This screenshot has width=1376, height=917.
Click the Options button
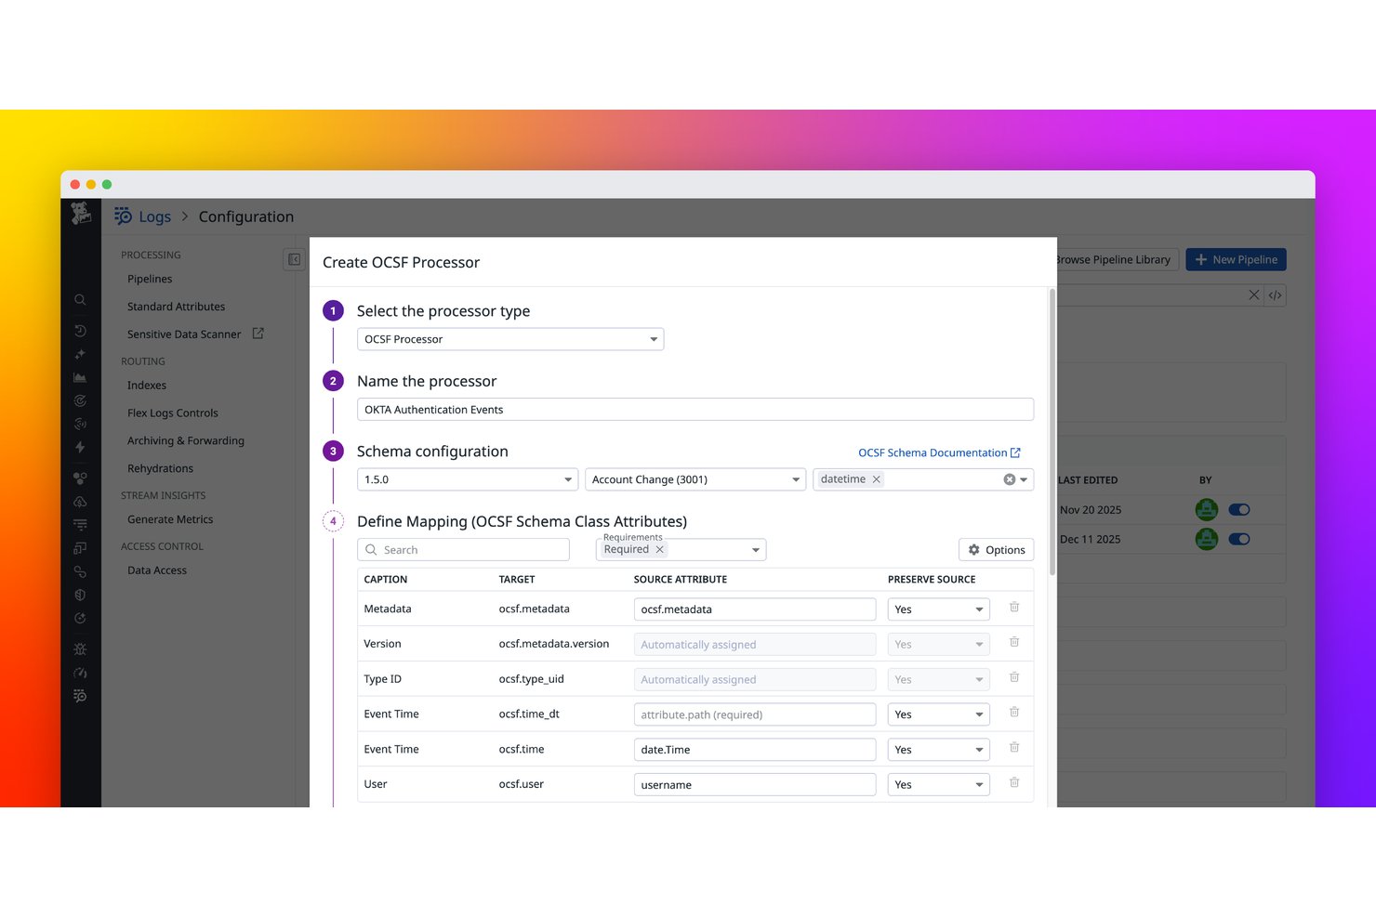pos(996,550)
